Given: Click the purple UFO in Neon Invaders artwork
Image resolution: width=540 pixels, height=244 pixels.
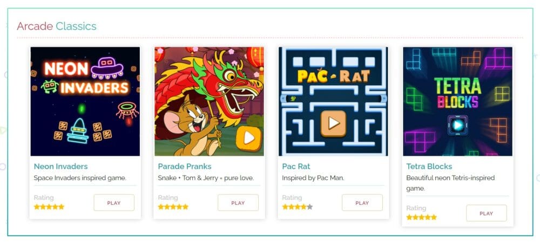Looking at the screenshot, I should coord(107,68).
